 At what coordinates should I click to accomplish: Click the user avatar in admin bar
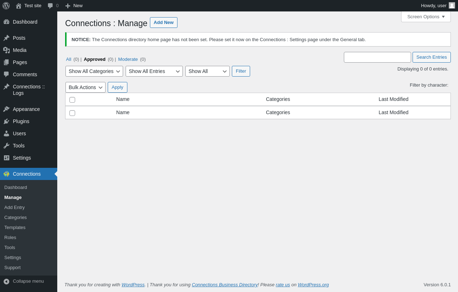tap(452, 5)
